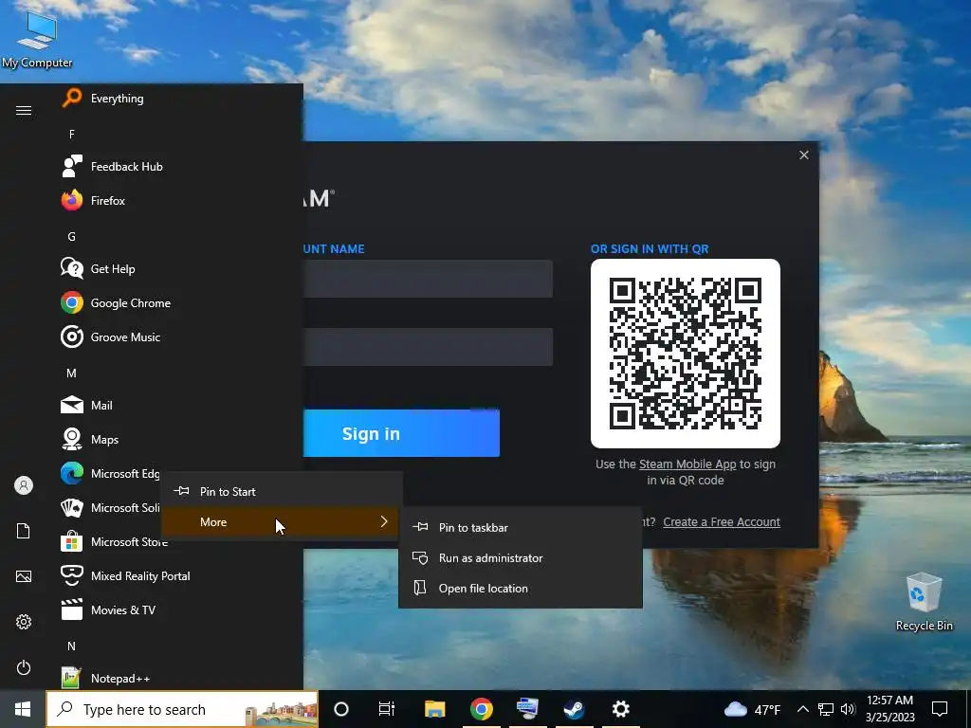Click taskbar search box
This screenshot has height=728, width=971.
183,709
